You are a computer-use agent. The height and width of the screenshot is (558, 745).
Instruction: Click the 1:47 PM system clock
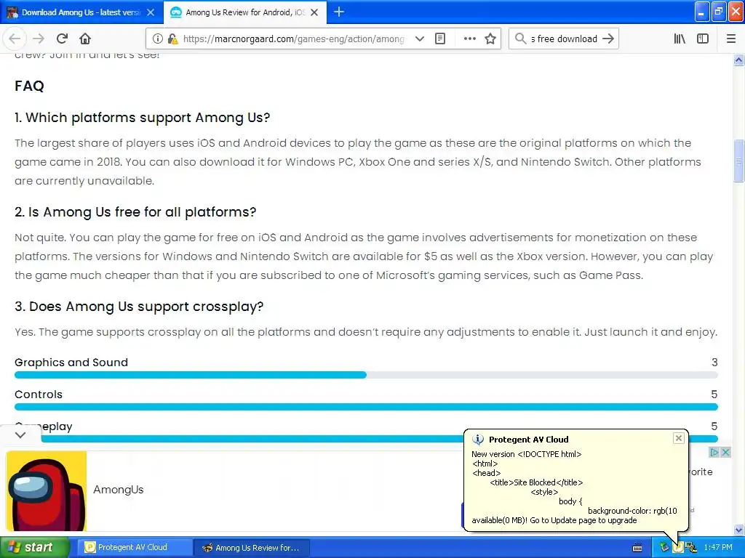coord(718,547)
